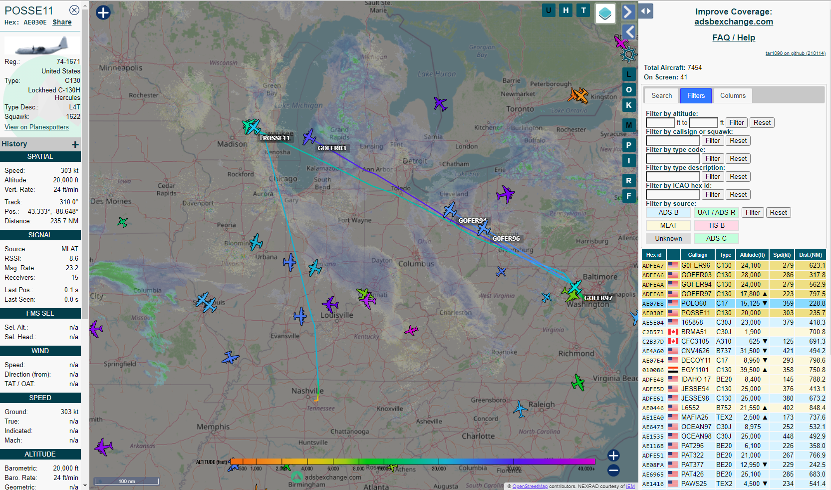This screenshot has height=490, width=831.
Task: Click the callsign or squawk filter field
Action: (x=673, y=140)
